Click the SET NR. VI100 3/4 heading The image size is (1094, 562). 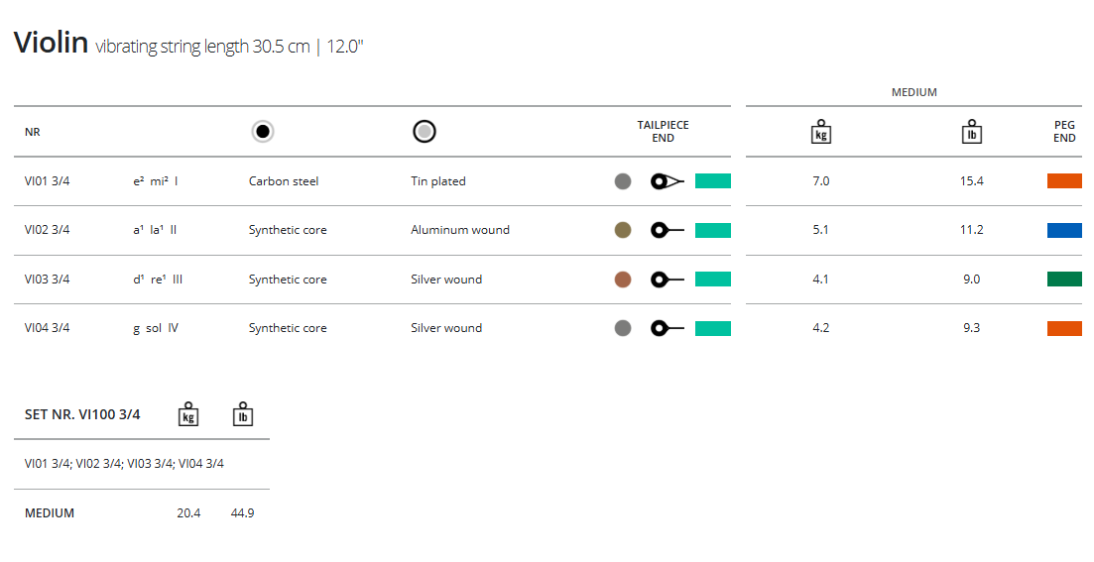[x=82, y=414]
